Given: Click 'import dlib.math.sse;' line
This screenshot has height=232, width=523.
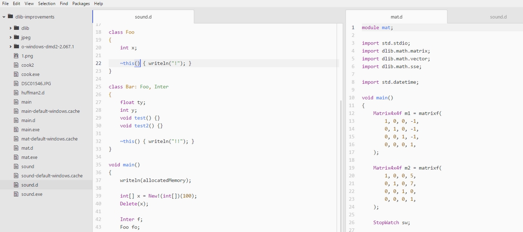Looking at the screenshot, I should (x=391, y=66).
